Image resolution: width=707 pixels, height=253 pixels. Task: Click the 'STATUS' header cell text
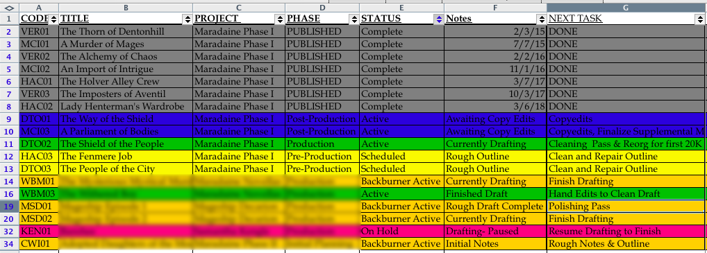coord(381,19)
